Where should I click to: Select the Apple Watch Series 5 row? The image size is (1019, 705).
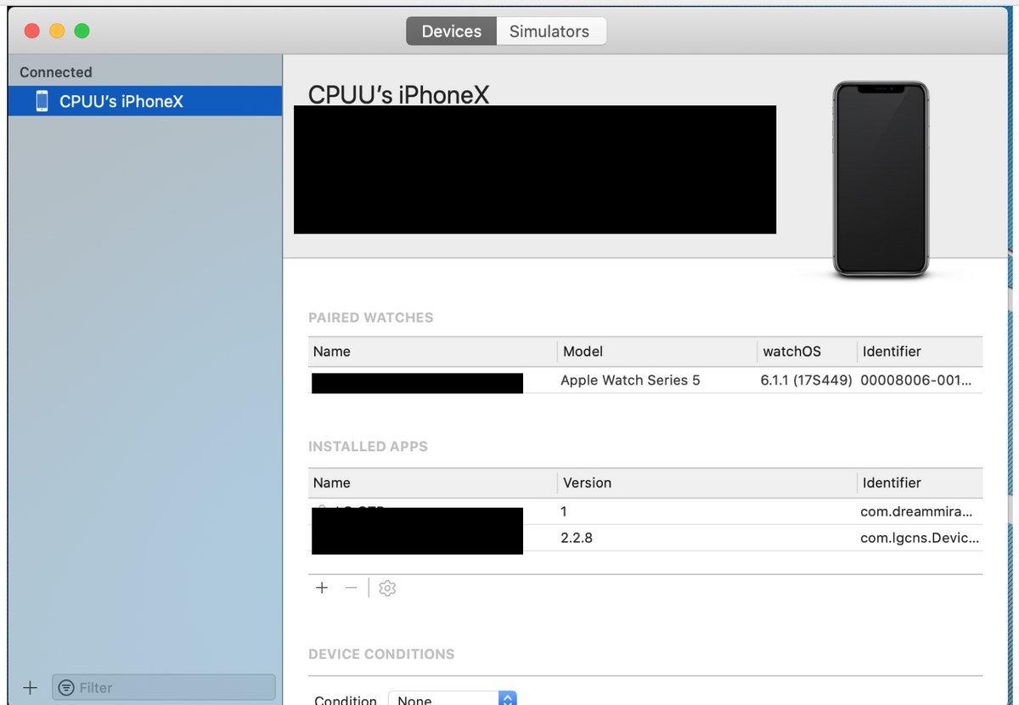click(x=645, y=380)
